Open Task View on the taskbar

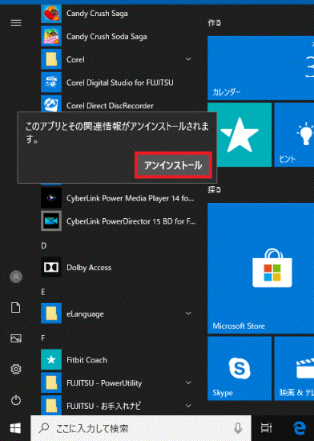tap(266, 428)
